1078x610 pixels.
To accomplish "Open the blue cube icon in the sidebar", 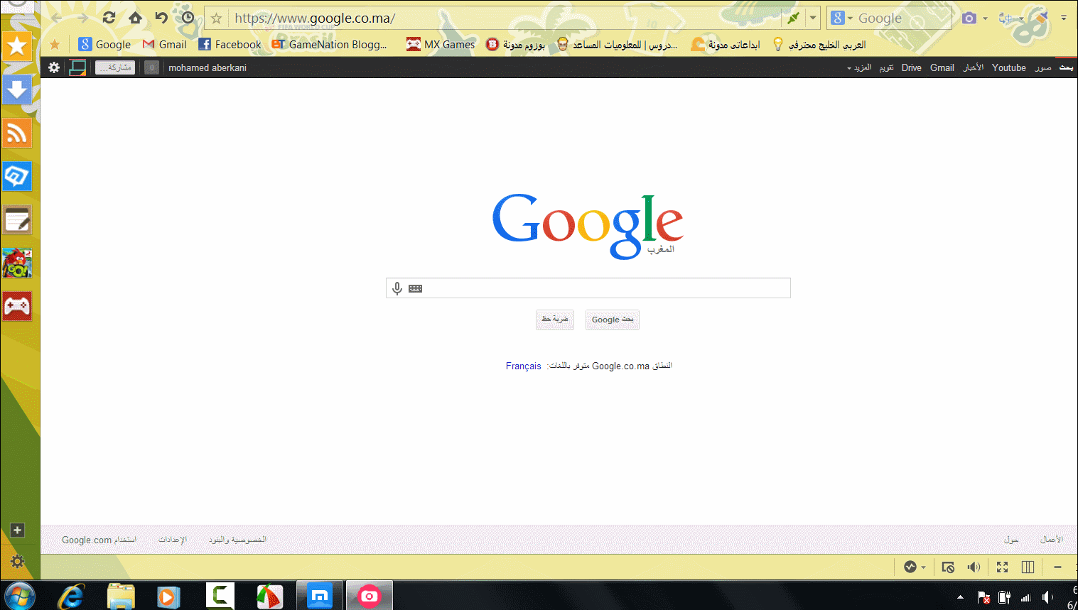I will [x=17, y=177].
